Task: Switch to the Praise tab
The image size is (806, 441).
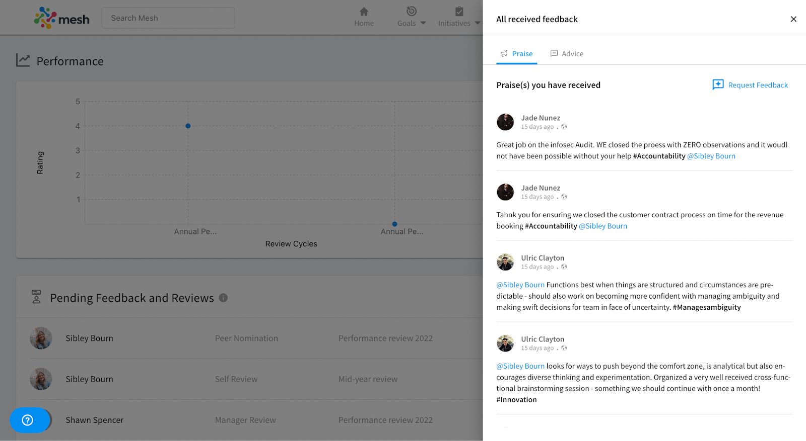Action: point(516,54)
